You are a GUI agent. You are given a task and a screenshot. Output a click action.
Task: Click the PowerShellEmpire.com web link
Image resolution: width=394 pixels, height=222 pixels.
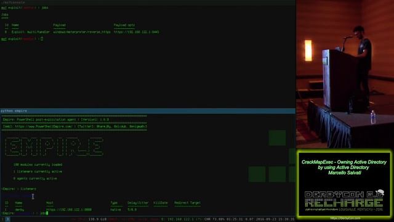coord(44,126)
